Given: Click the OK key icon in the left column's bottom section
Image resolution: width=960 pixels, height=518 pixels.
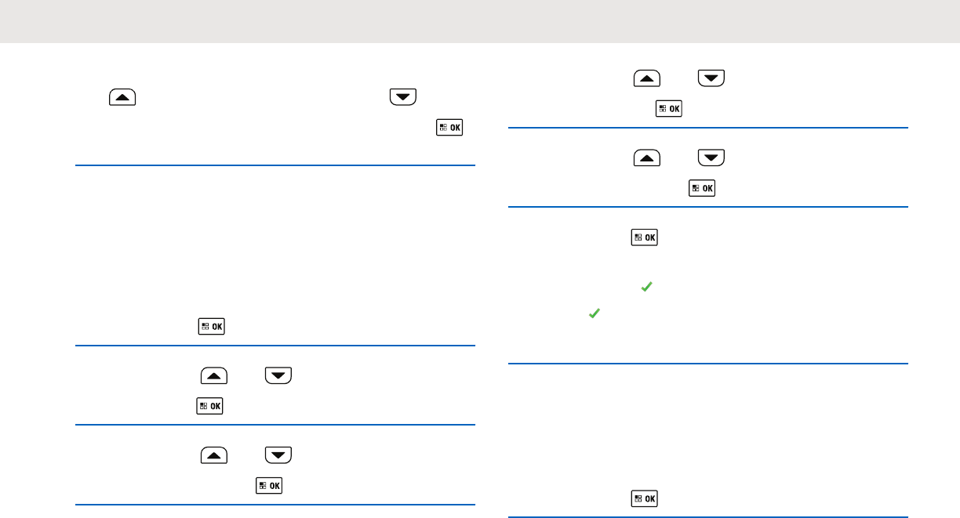Looking at the screenshot, I should [269, 485].
